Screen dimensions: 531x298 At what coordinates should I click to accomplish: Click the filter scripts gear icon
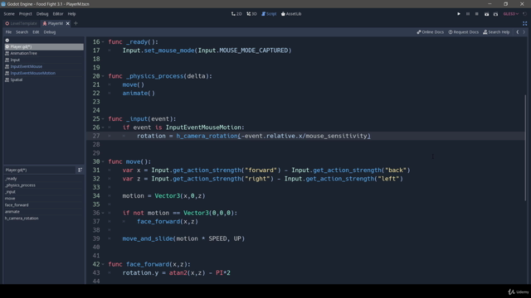7,41
